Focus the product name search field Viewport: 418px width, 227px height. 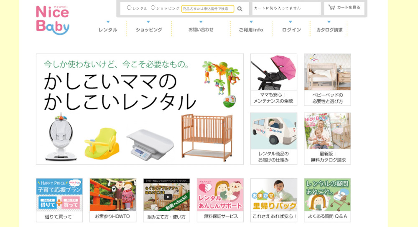click(208, 9)
